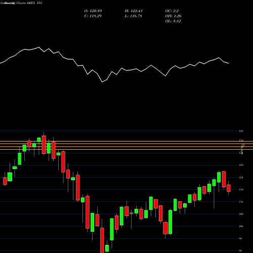The width and height of the screenshot is (253, 253).
Task: Click the 'Charts AMEX VSS' title text
Action: click(x=29, y=3)
